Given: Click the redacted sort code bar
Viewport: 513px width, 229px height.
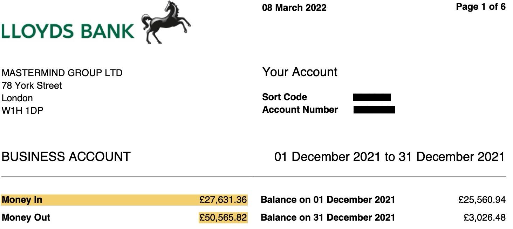Looking at the screenshot, I should [372, 97].
